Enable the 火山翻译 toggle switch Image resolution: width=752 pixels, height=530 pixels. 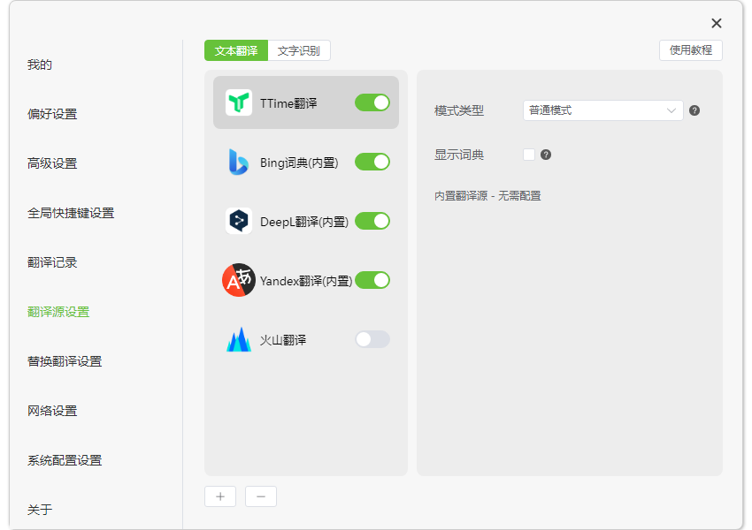coord(372,339)
